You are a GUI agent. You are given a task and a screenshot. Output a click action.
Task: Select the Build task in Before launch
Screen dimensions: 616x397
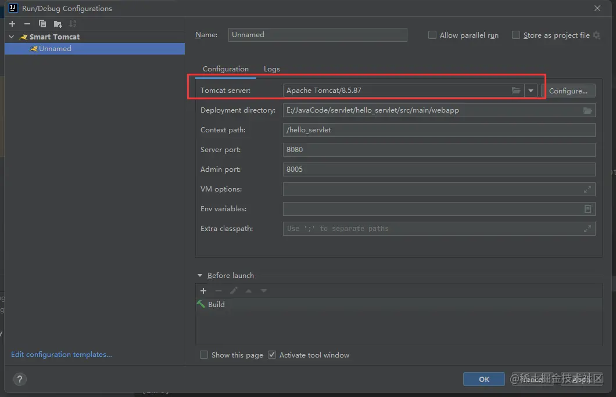tap(398, 304)
